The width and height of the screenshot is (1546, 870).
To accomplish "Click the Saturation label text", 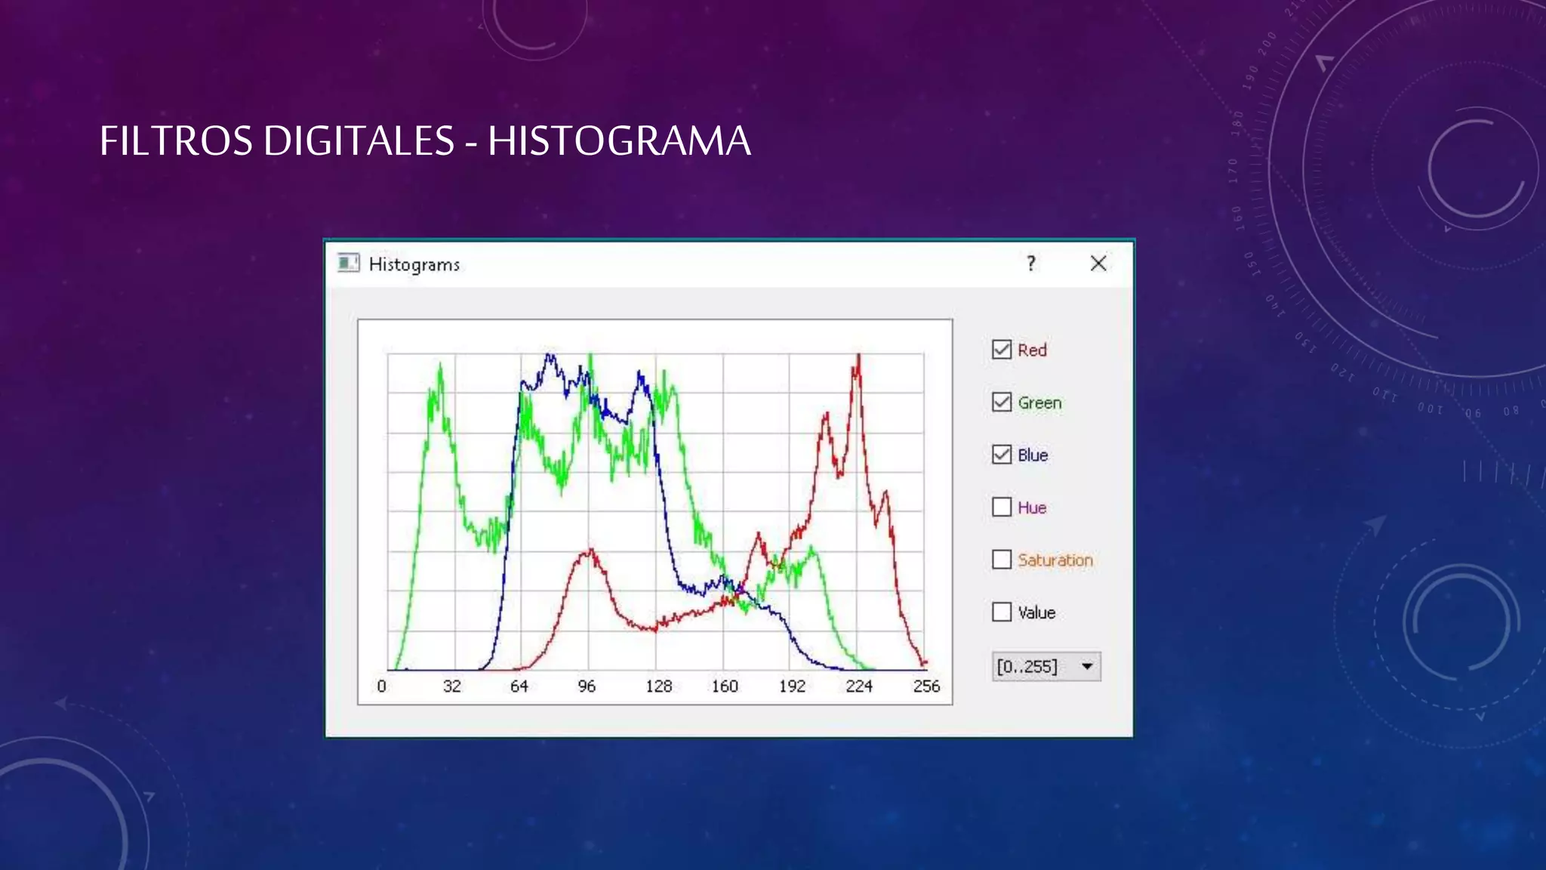I will coord(1055,560).
